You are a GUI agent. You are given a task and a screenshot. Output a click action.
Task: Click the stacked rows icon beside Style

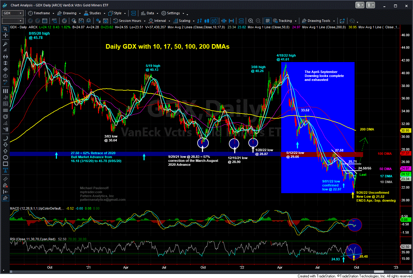(x=133, y=13)
